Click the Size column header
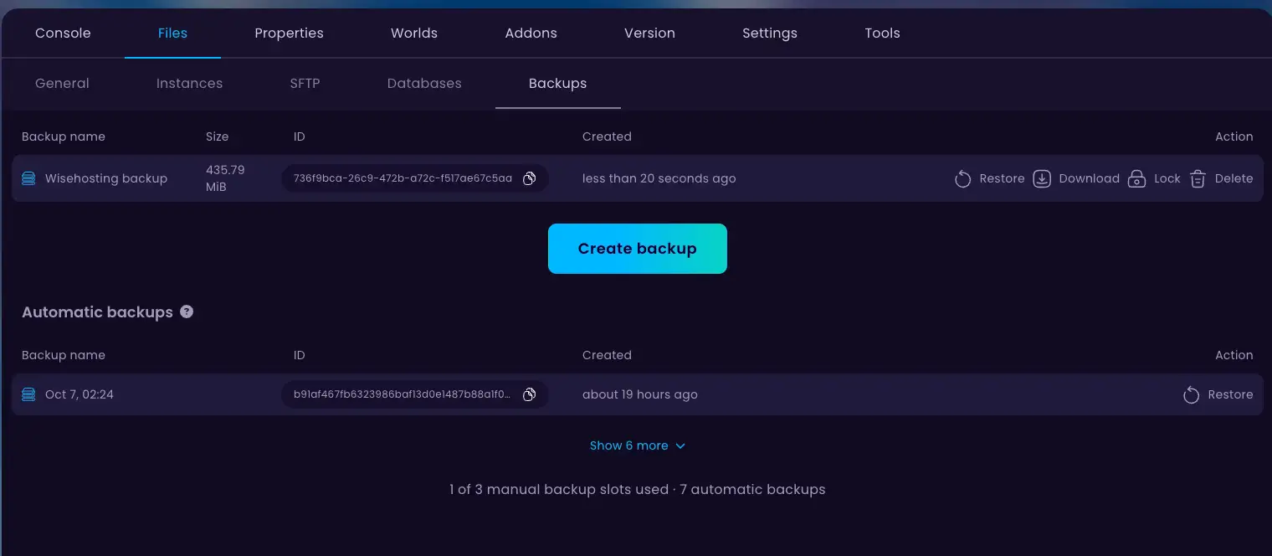Viewport: 1272px width, 556px height. tap(217, 136)
